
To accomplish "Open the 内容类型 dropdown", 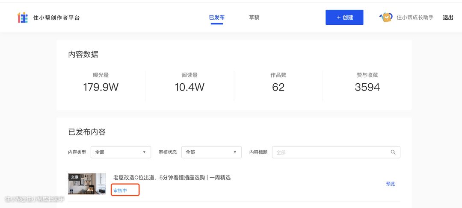I will (121, 152).
